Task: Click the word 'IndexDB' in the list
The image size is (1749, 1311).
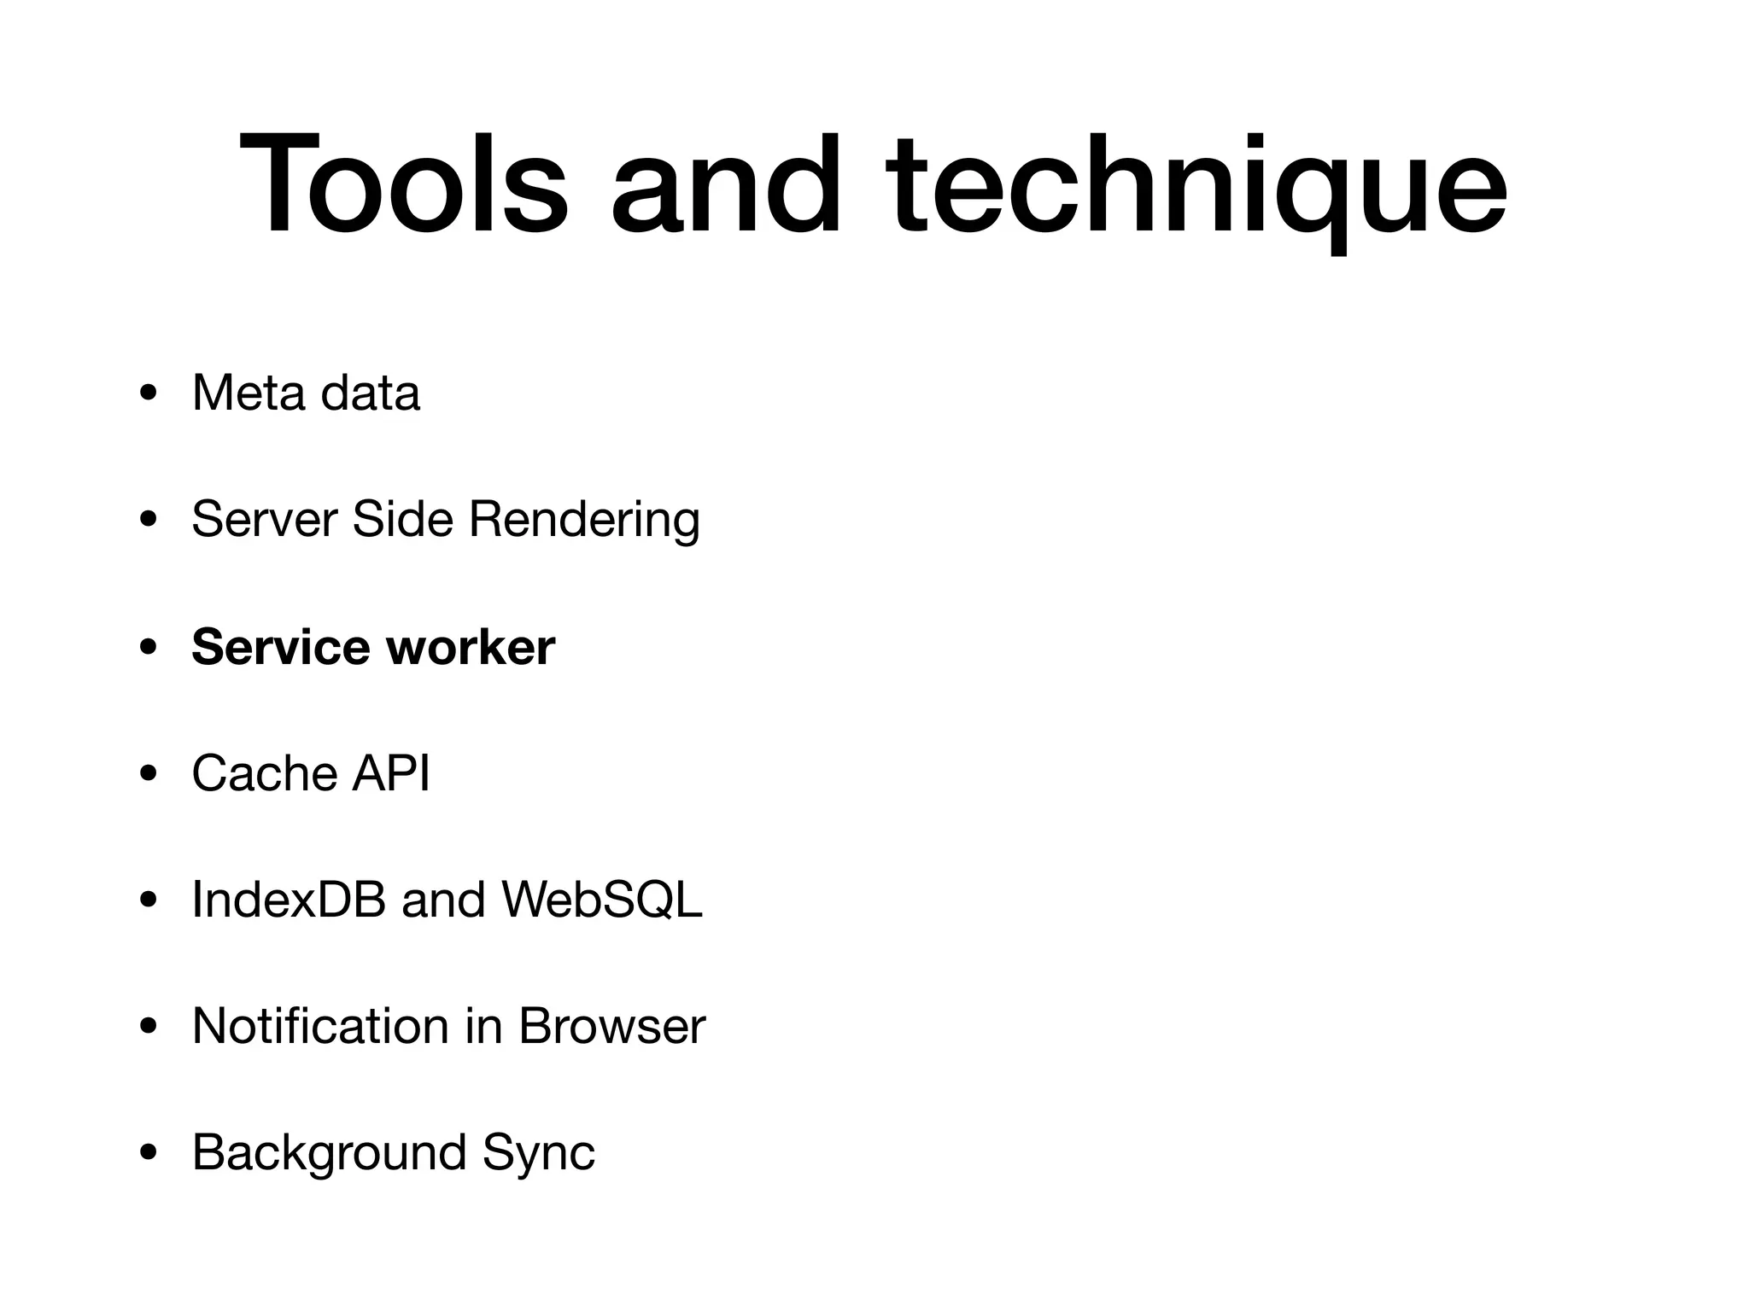Action: pyautogui.click(x=289, y=900)
